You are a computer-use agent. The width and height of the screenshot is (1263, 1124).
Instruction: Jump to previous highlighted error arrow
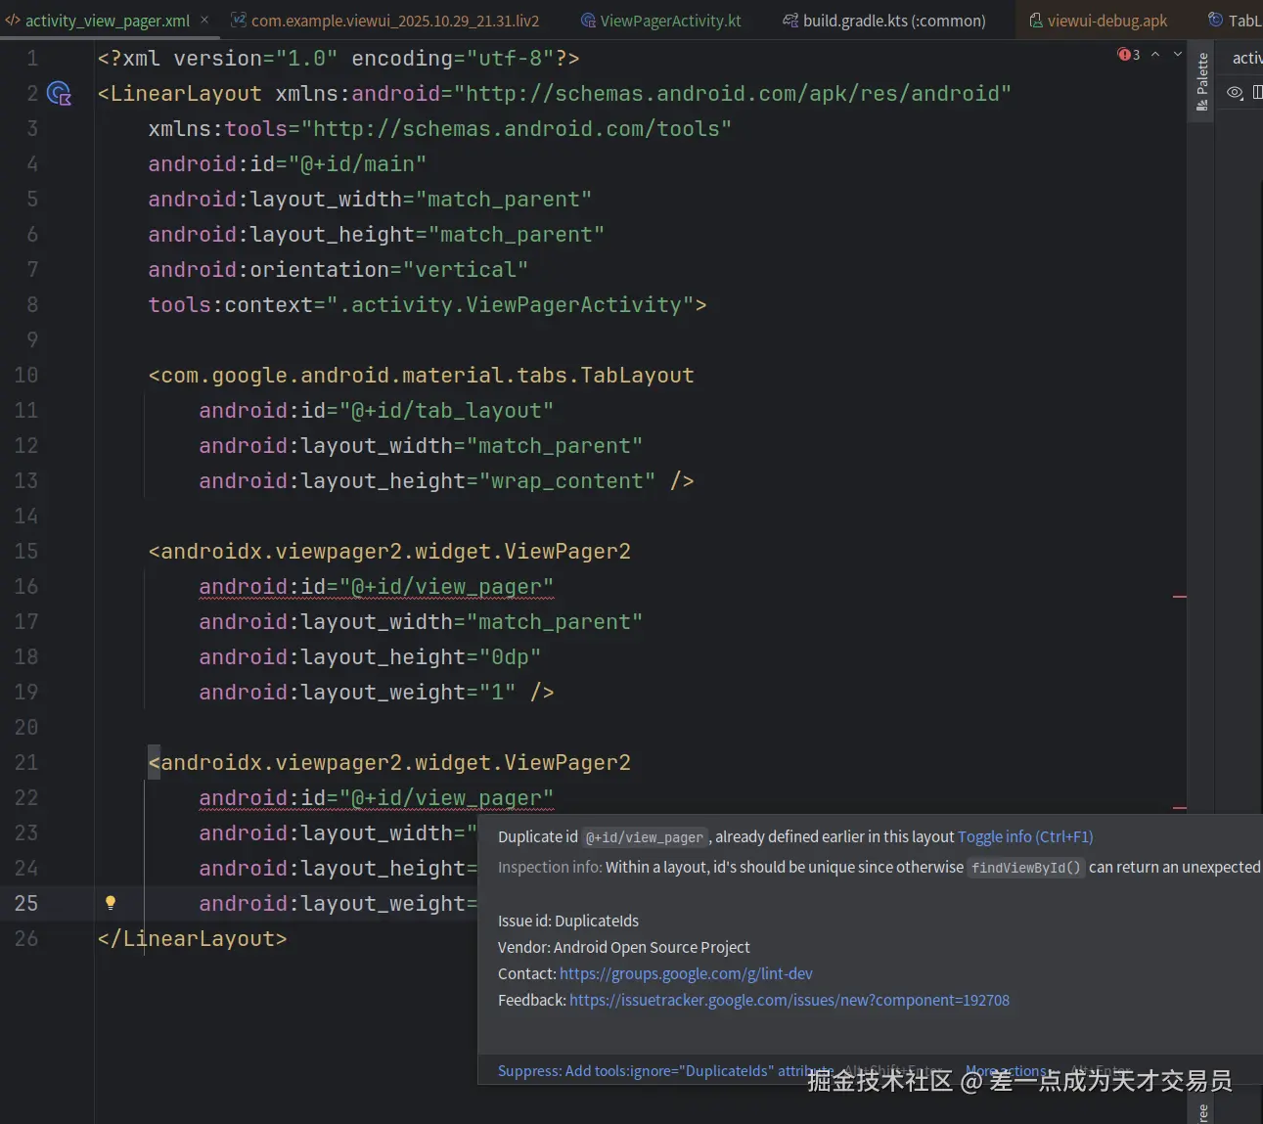[x=1155, y=55]
